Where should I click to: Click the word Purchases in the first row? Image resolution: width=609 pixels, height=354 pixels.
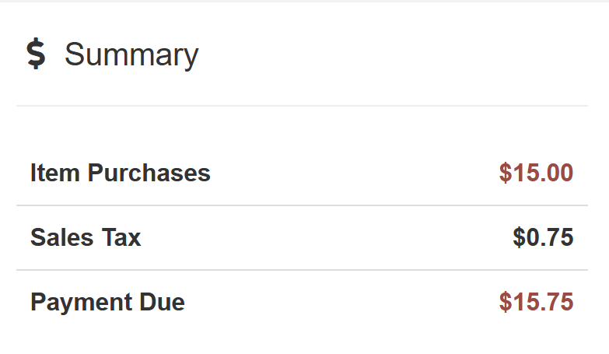[149, 173]
